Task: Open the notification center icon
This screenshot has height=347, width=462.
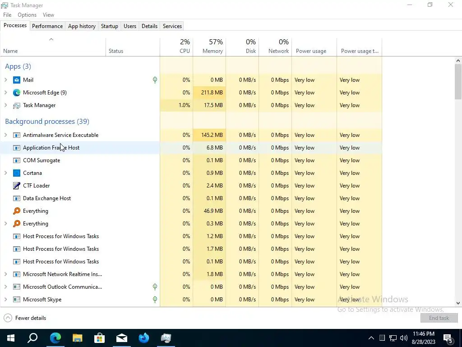Action: (448, 338)
